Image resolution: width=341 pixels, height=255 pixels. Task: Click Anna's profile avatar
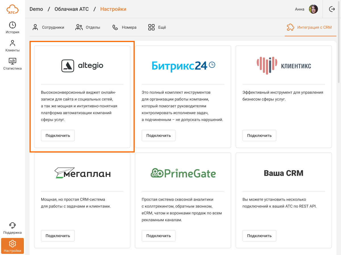(313, 9)
